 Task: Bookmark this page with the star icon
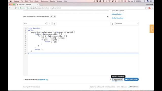click(146, 8)
